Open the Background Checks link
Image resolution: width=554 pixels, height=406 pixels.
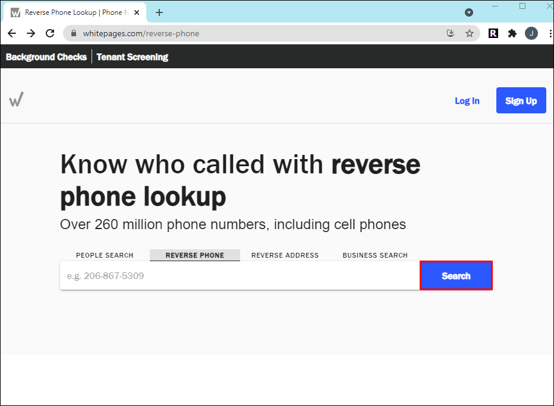46,57
